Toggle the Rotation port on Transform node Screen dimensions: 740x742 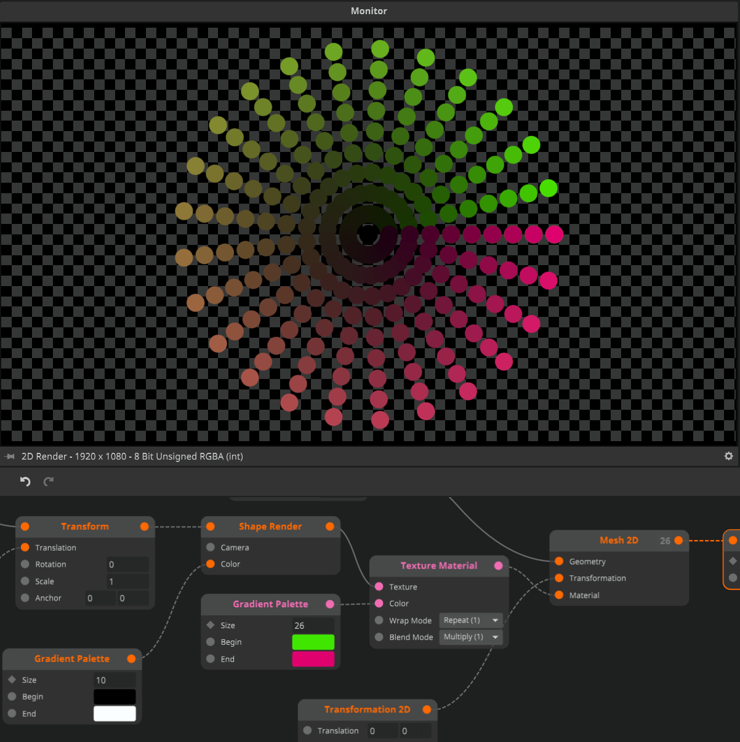click(25, 564)
